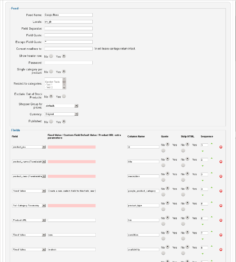Image resolution: width=236 pixels, height=262 pixels.
Task: Set Published to Yes
Action: pyautogui.click(x=64, y=122)
